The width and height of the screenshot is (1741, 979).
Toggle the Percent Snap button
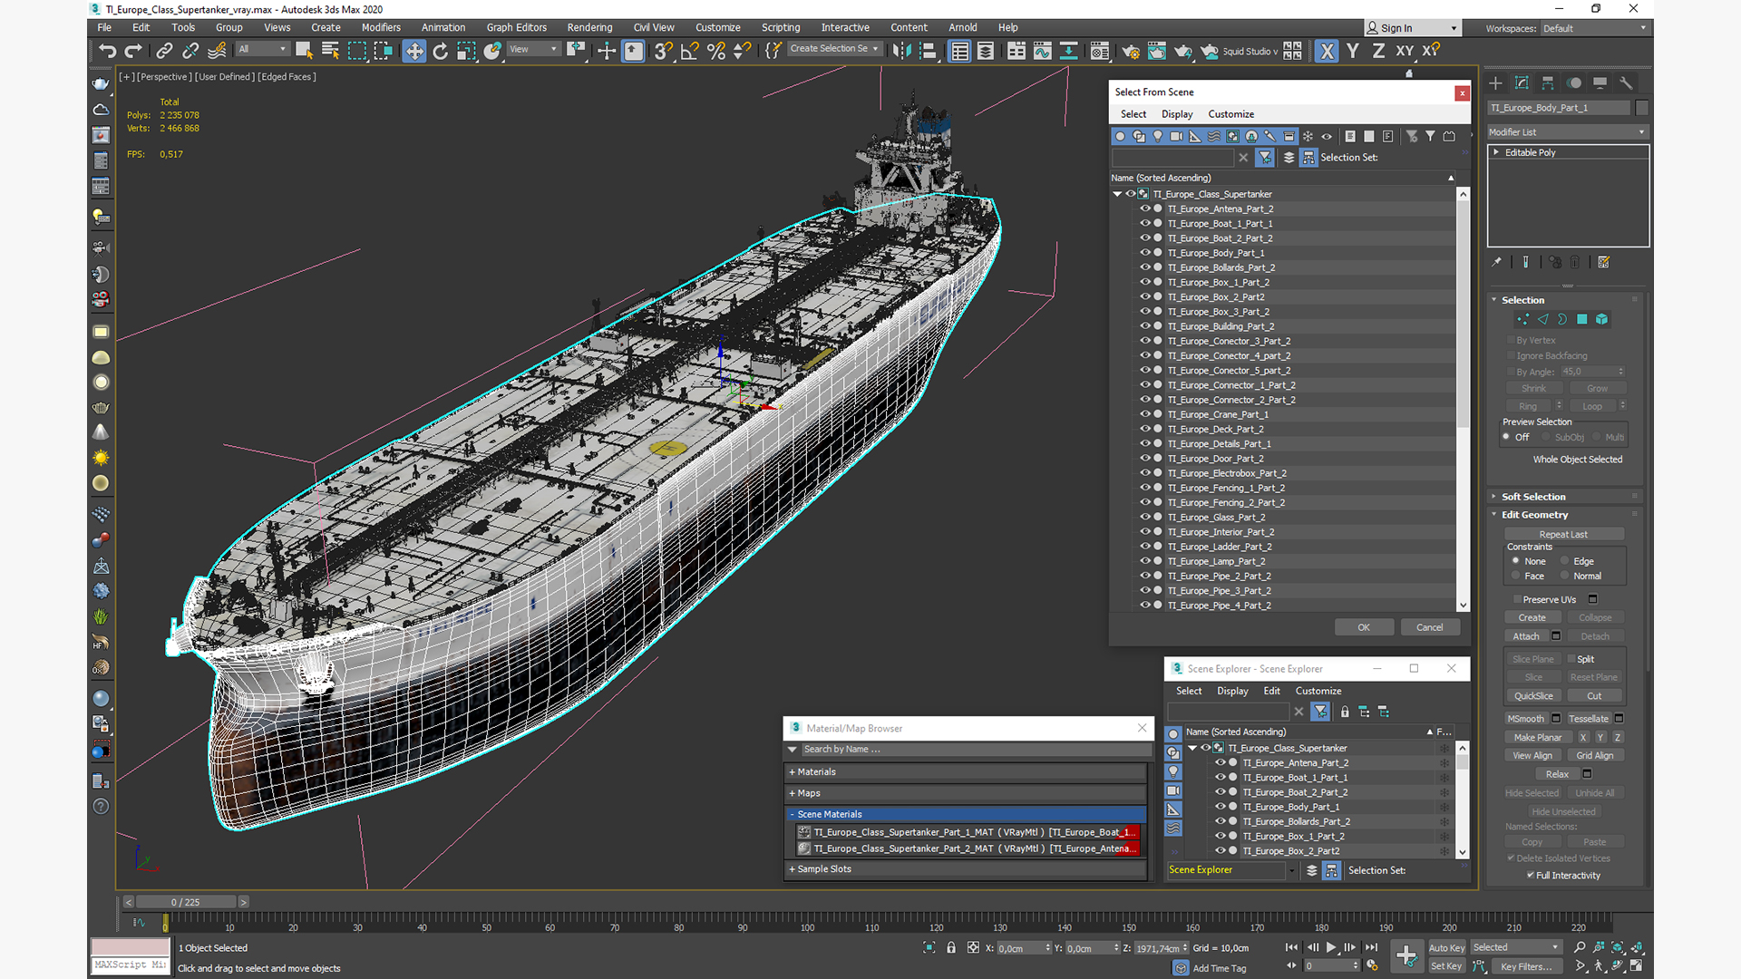716,51
